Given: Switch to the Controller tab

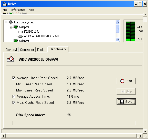Looking at the screenshot, I should (x=27, y=50).
